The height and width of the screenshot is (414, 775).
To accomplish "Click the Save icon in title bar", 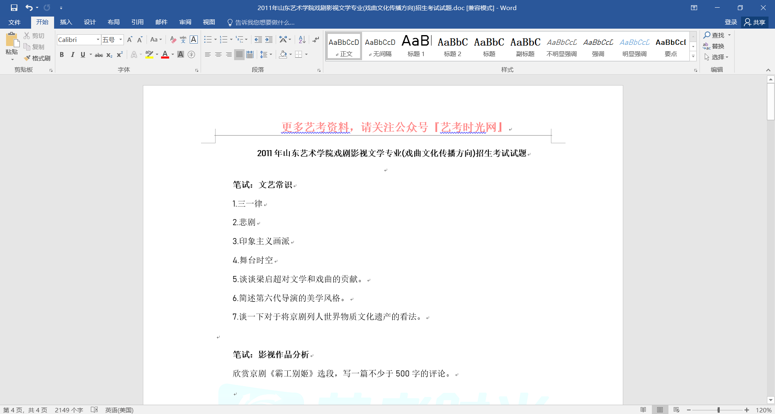I will click(14, 8).
